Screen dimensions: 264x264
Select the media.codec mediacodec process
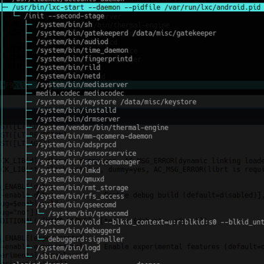80,93
